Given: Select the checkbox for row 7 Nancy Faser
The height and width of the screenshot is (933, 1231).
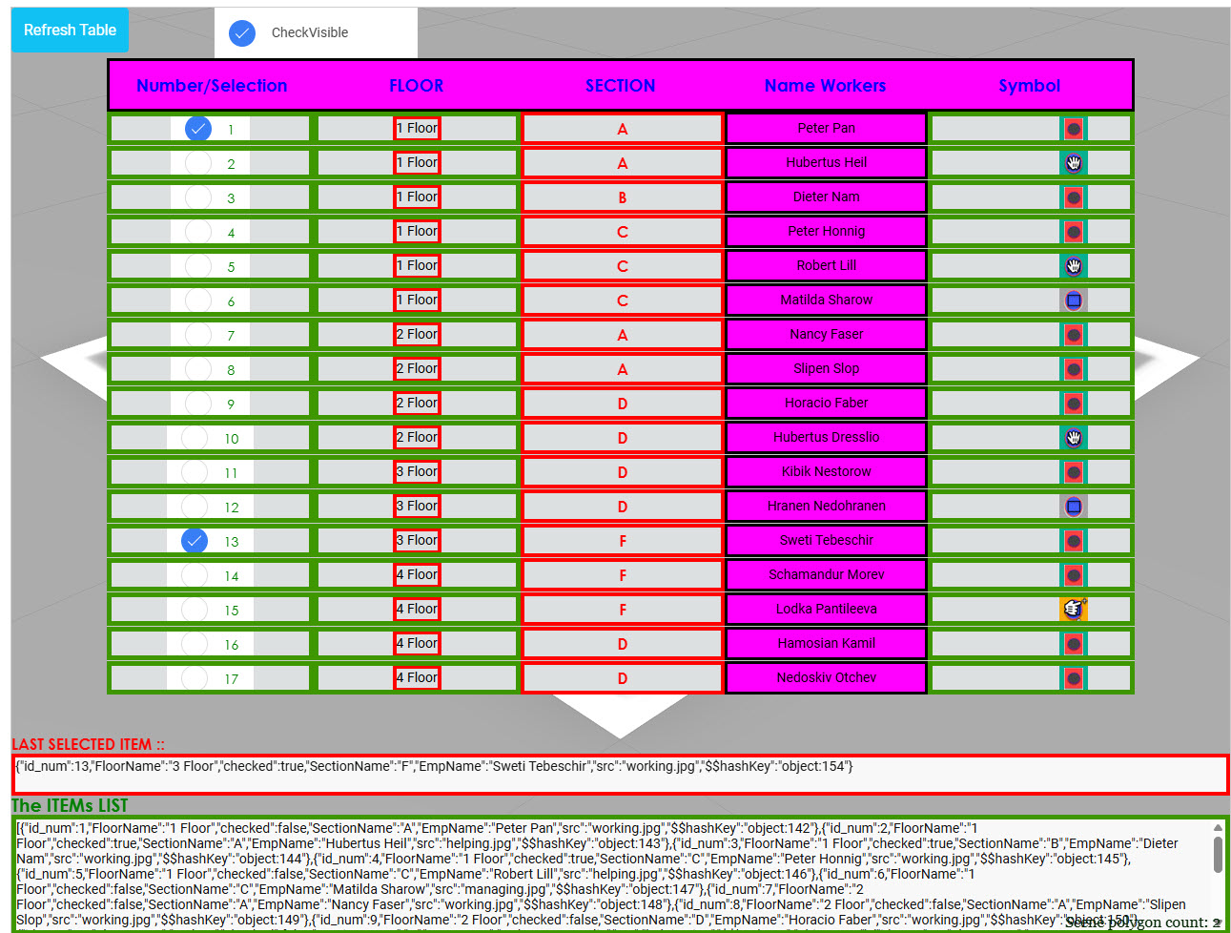Looking at the screenshot, I should [x=197, y=334].
